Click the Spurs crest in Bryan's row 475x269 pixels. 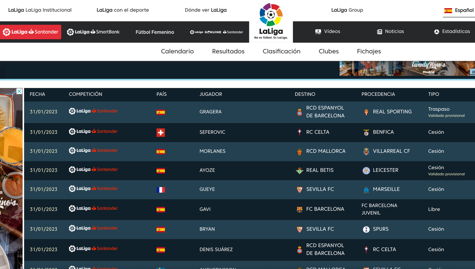click(x=366, y=229)
